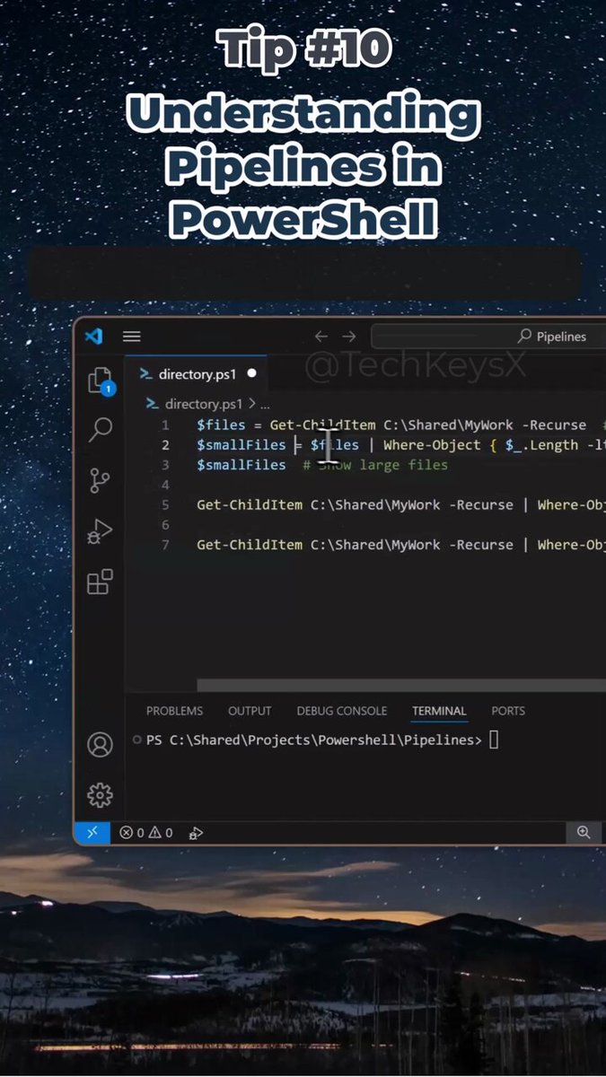Click $files variable on line 1

pyautogui.click(x=221, y=425)
